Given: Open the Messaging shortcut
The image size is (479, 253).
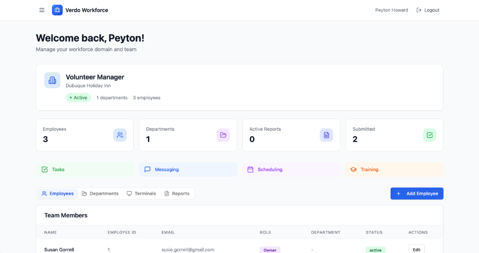Looking at the screenshot, I should tap(188, 169).
